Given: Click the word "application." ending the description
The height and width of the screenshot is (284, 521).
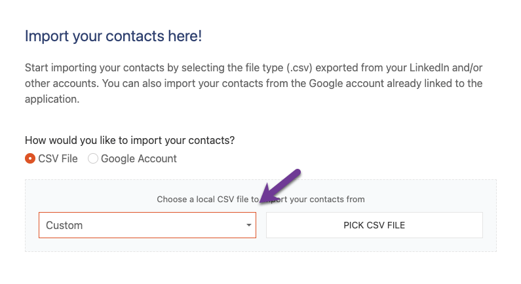Looking at the screenshot, I should (x=52, y=99).
